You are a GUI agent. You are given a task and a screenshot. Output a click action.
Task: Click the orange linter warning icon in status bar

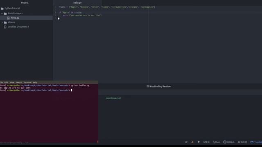192,142
